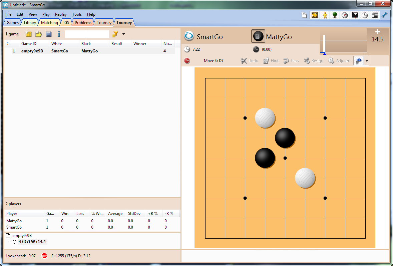Click the SmartGo title bar icon

pos(5,5)
